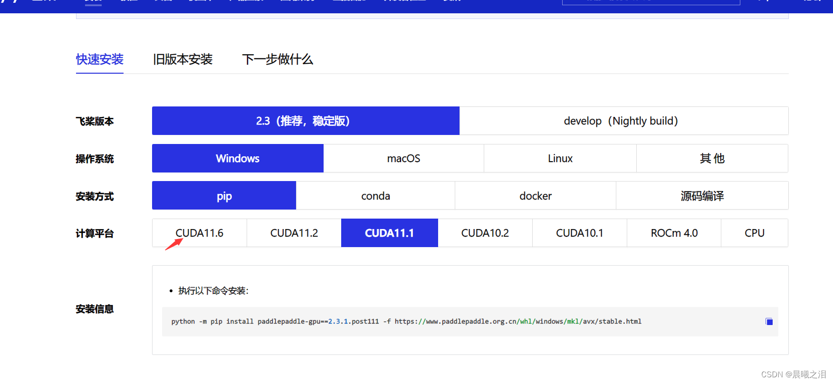
Task: Click the 安装方式 row label
Action: point(95,196)
